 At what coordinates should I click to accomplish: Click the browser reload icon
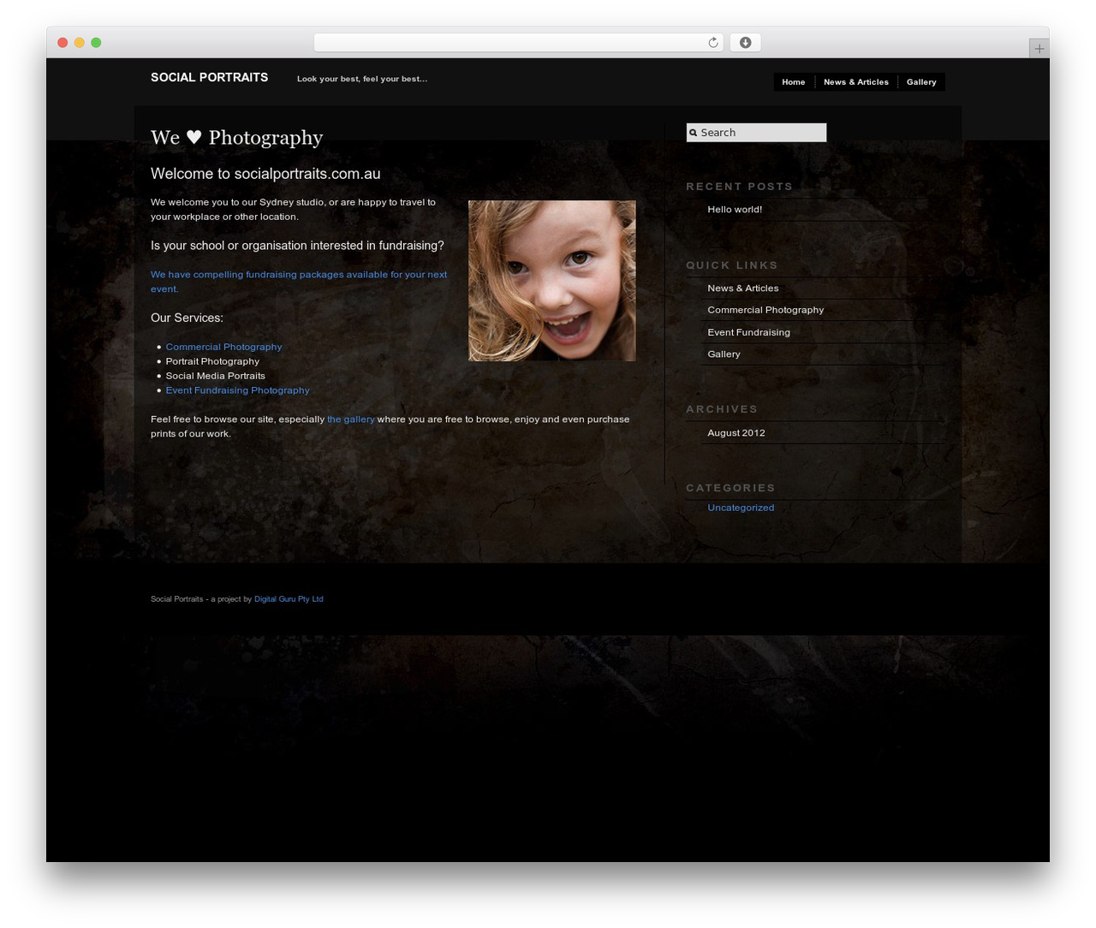pos(712,43)
